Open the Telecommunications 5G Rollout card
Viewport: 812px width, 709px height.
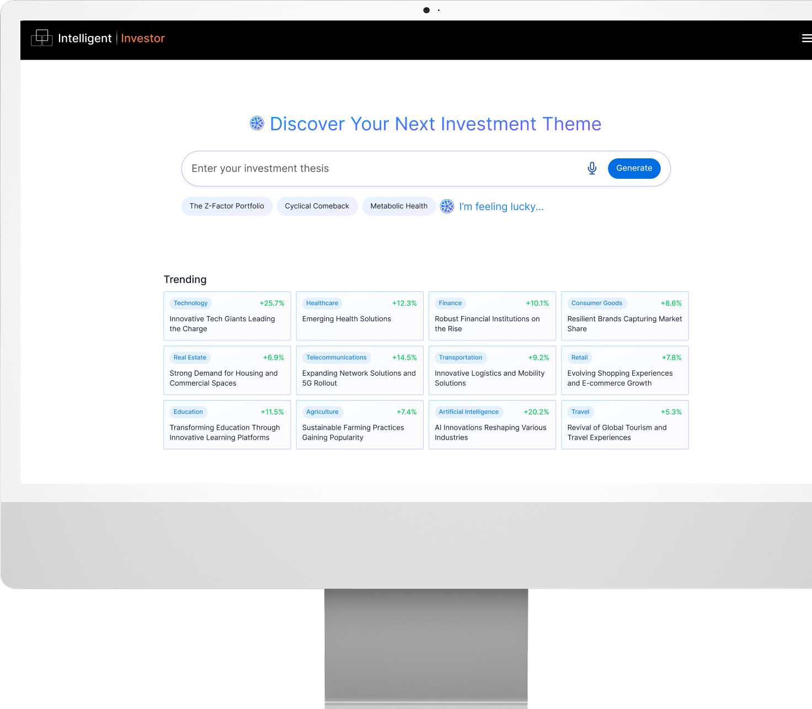coord(359,378)
